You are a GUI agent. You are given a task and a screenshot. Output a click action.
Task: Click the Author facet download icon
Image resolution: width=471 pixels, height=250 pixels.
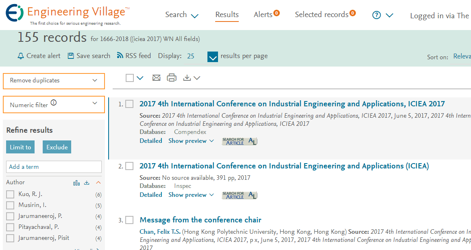tap(87, 183)
